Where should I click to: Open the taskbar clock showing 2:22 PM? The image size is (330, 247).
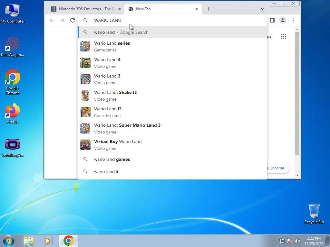coord(314,241)
